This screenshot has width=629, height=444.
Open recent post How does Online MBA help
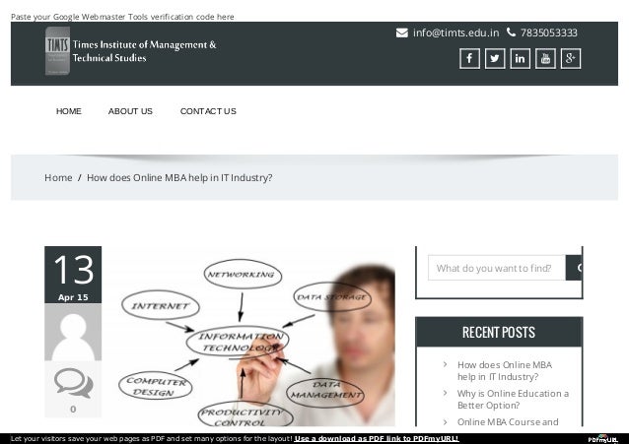505,371
